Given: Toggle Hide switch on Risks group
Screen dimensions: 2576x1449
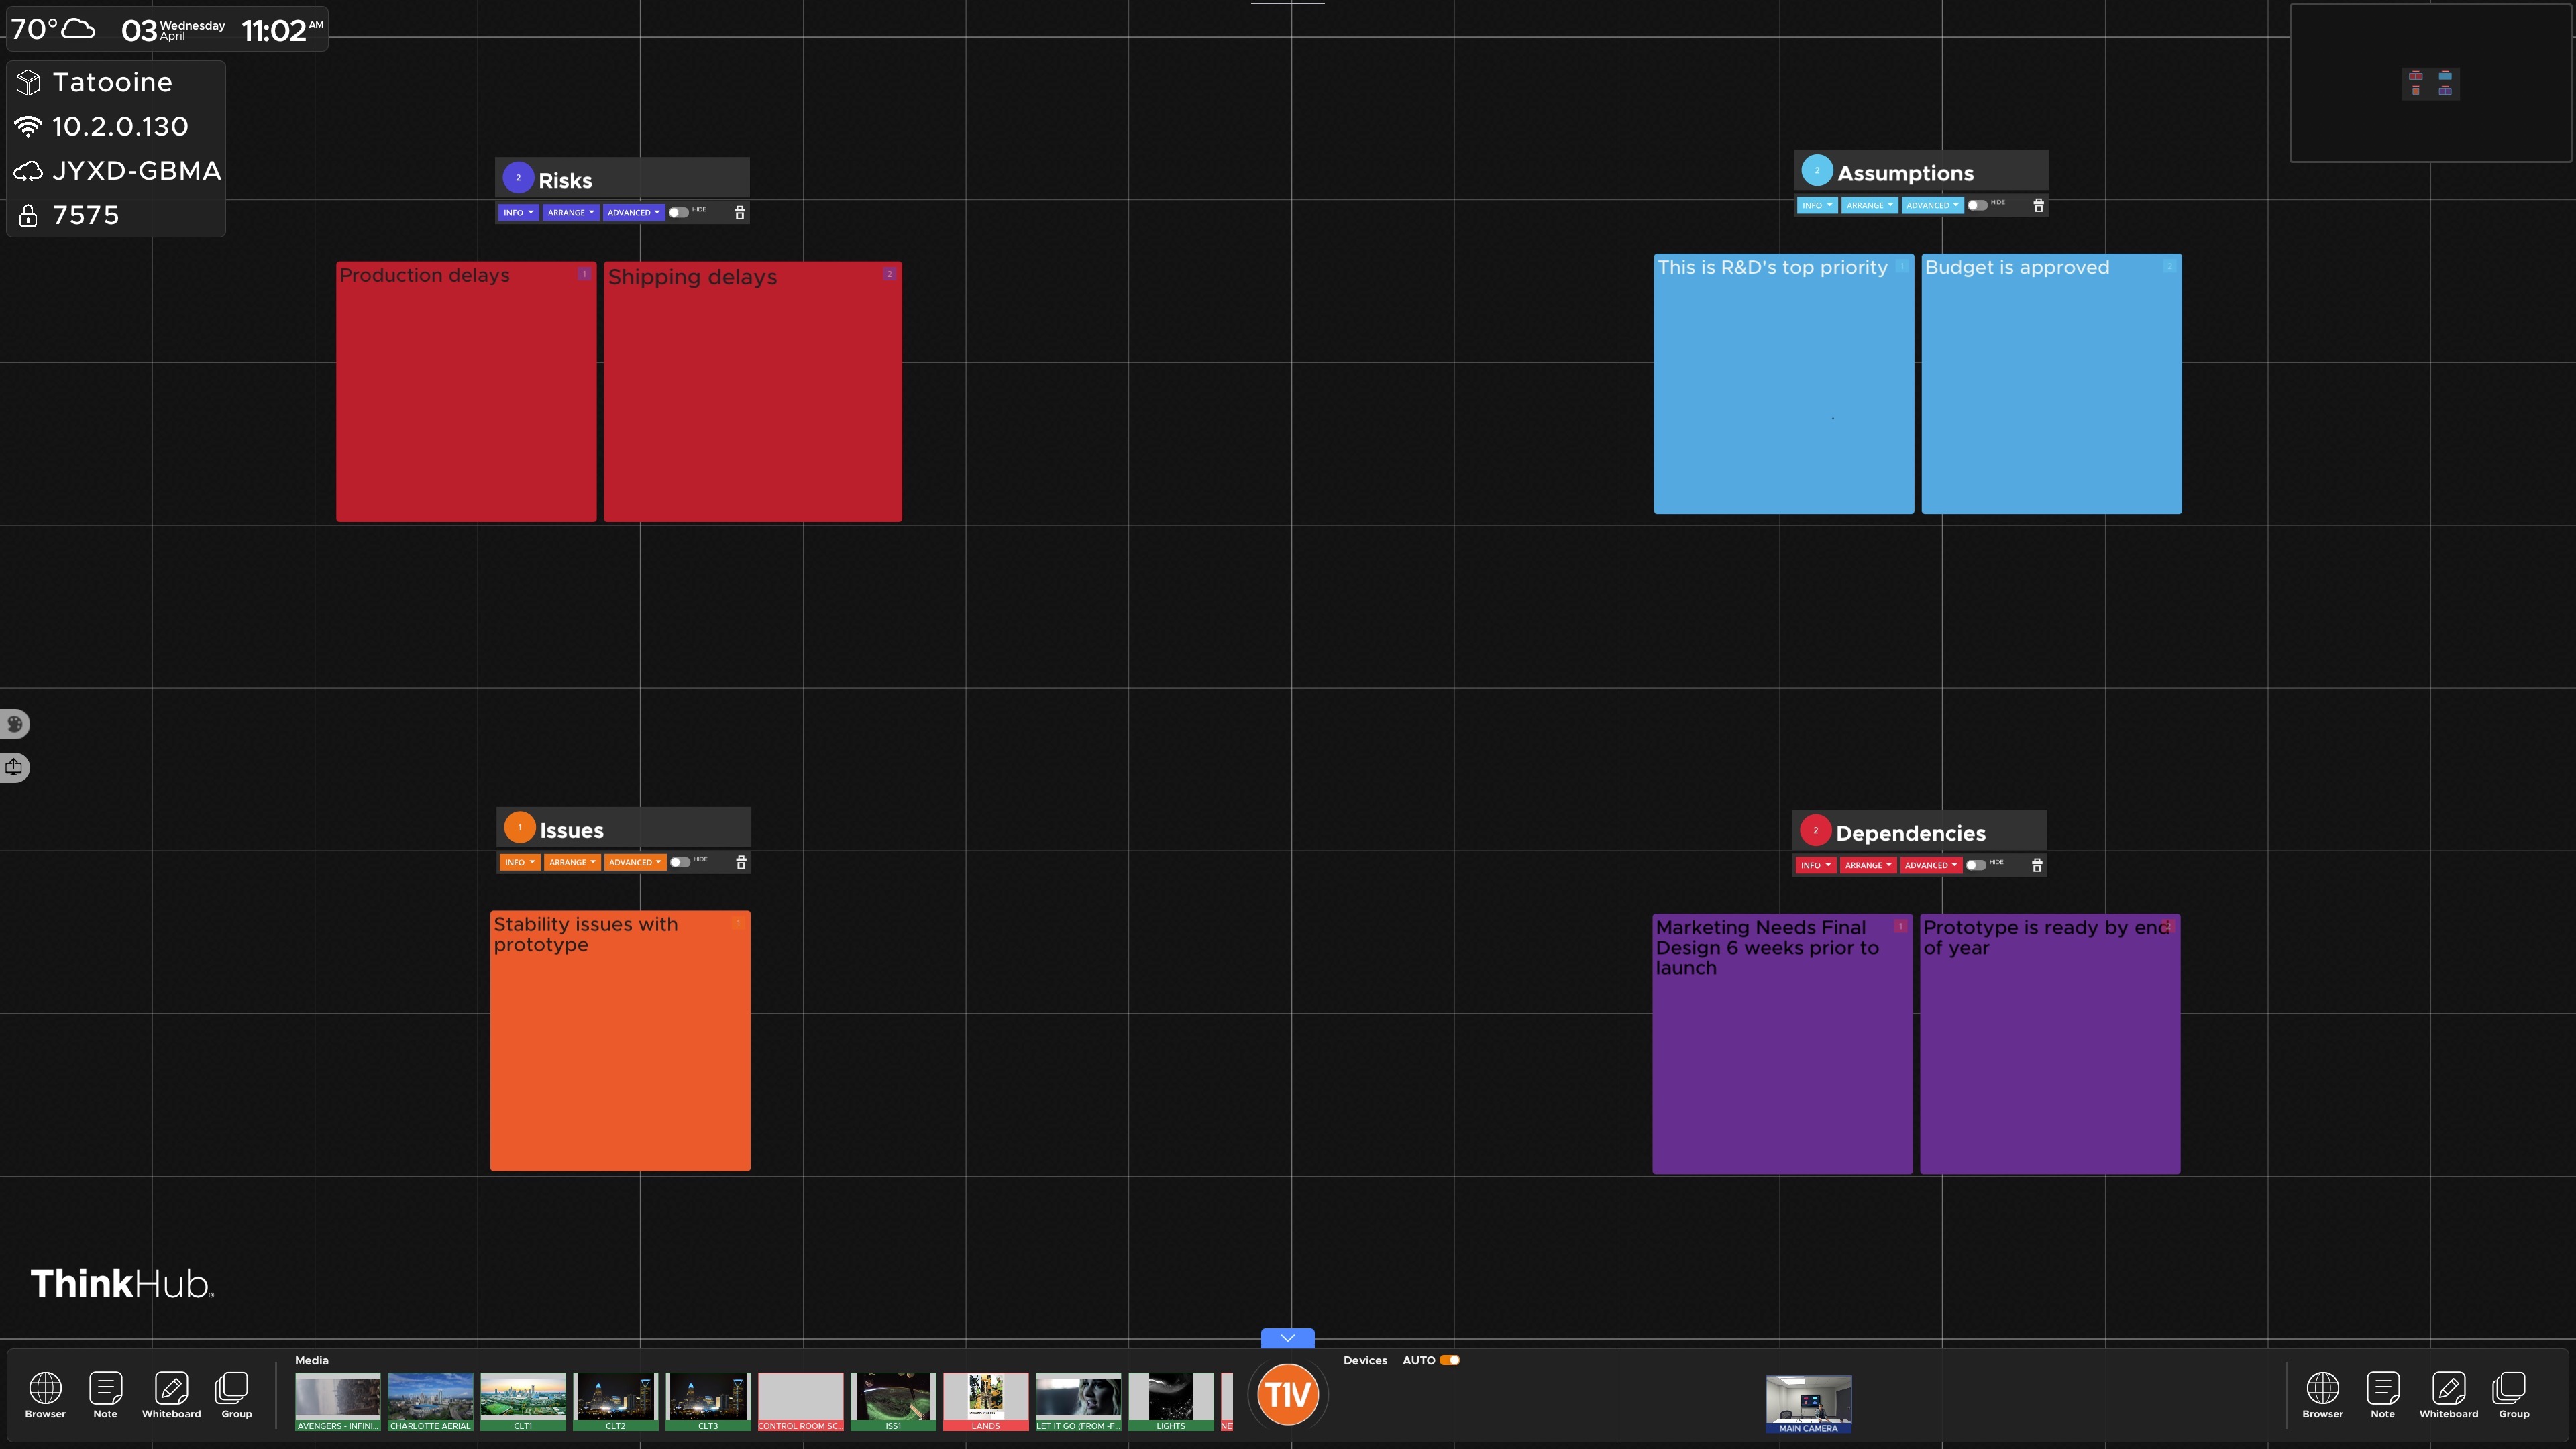Looking at the screenshot, I should coord(679,213).
